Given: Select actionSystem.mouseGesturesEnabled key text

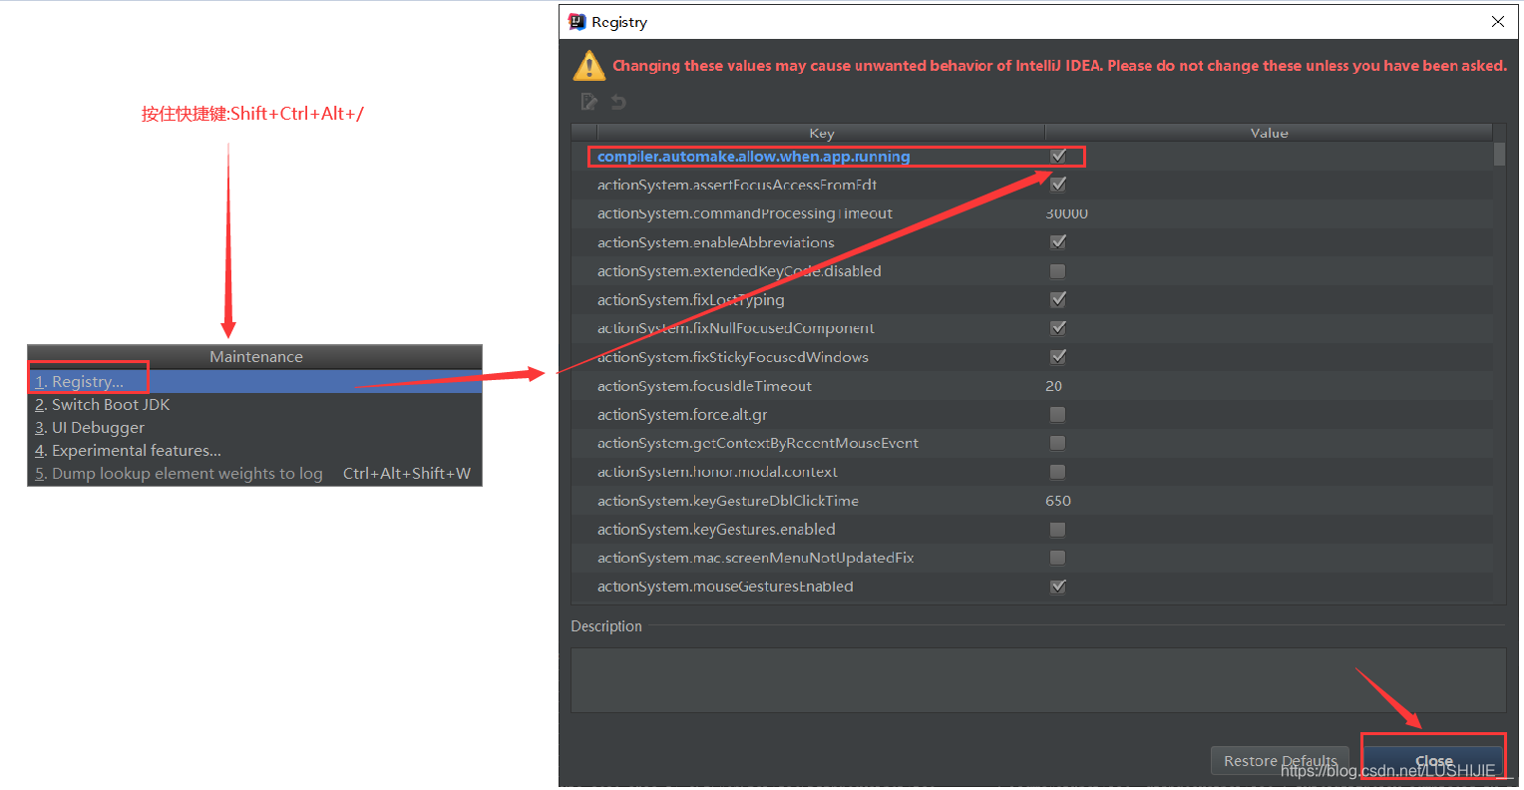Looking at the screenshot, I should tap(725, 587).
